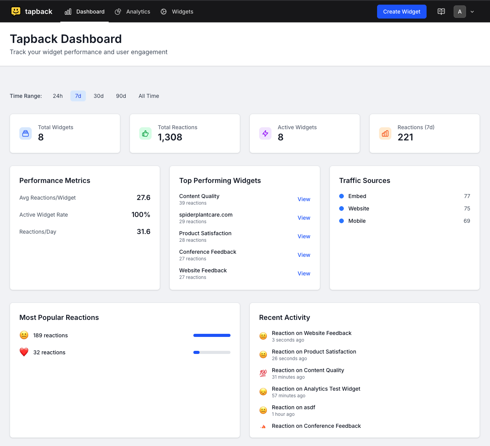Click the Avg Reactions/Widget value 27.6
The width and height of the screenshot is (490, 446).
click(x=143, y=198)
